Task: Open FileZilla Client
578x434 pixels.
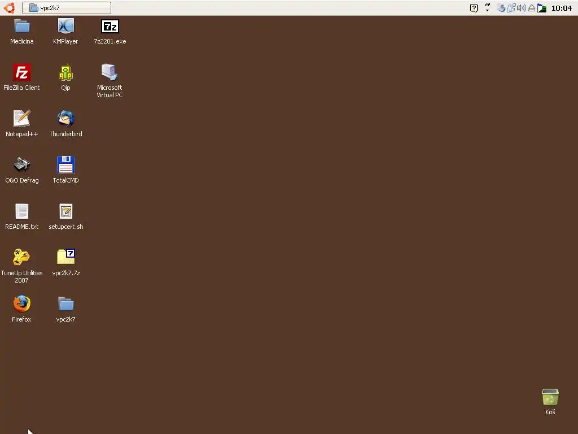Action: (x=22, y=72)
